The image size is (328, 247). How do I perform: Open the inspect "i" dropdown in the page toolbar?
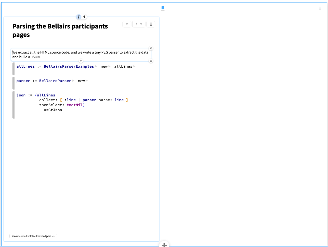(139, 24)
